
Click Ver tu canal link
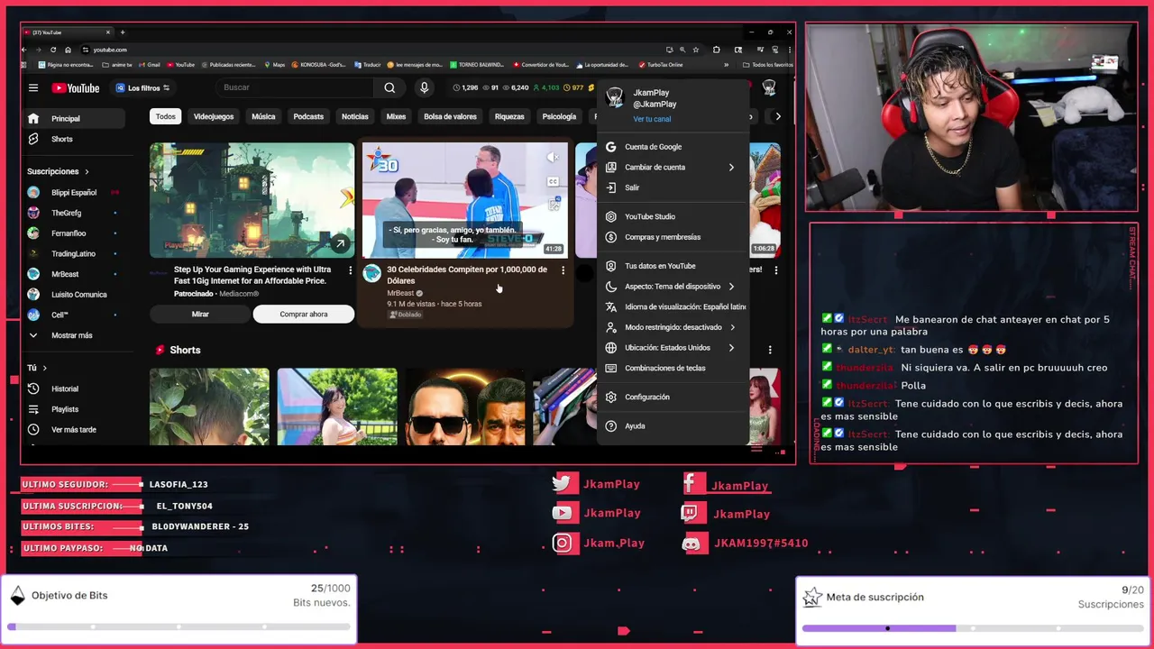[x=652, y=119]
